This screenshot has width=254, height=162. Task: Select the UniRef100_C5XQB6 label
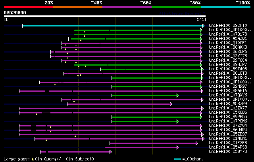click(x=228, y=113)
